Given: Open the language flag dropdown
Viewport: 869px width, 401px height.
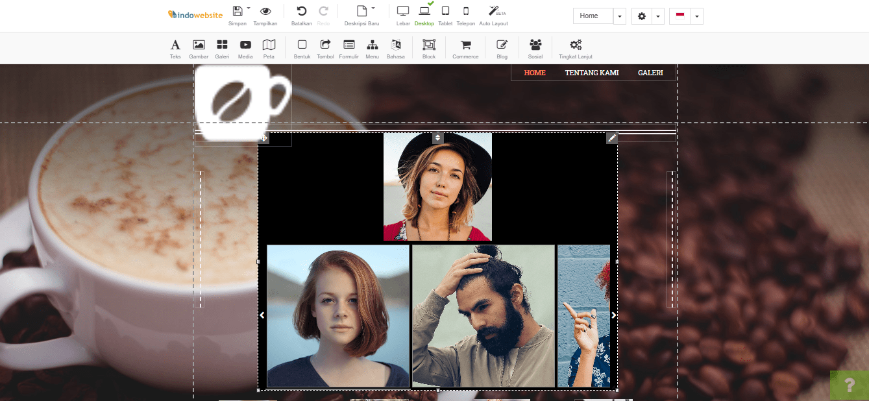Looking at the screenshot, I should click(697, 16).
